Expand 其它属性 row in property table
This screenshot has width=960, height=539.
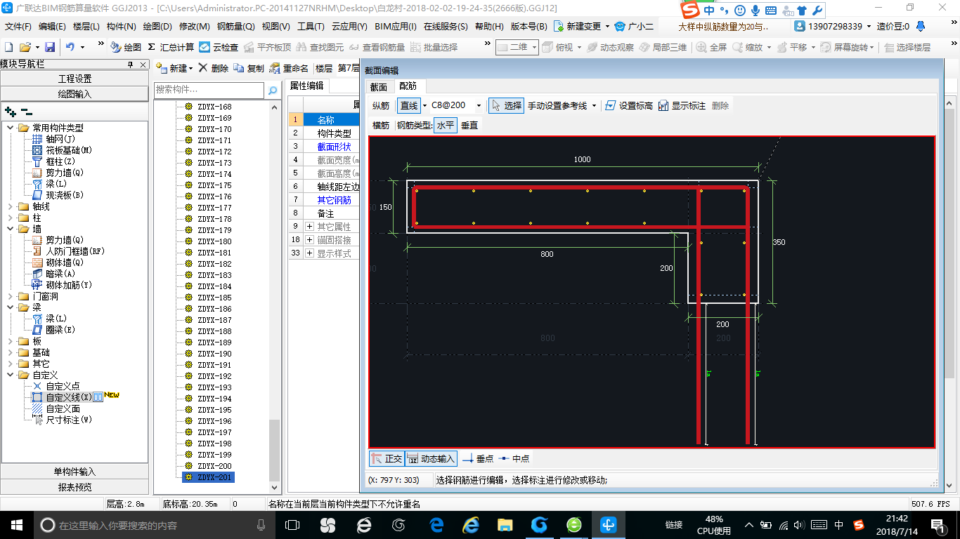click(x=309, y=227)
